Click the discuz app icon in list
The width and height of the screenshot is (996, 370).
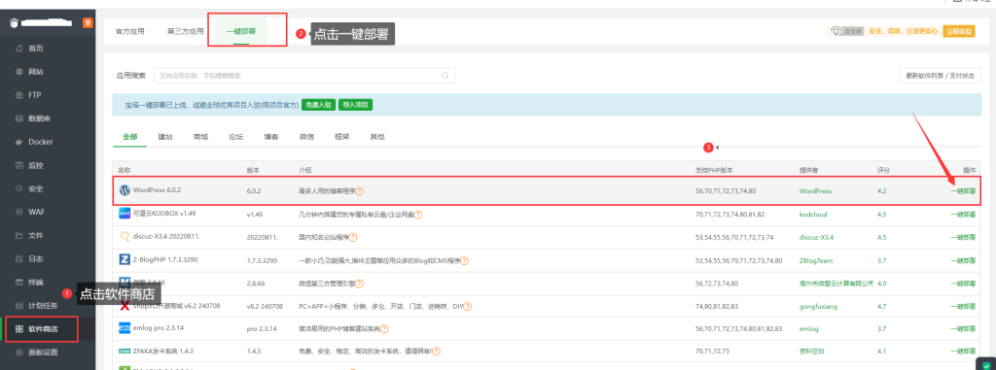(124, 237)
